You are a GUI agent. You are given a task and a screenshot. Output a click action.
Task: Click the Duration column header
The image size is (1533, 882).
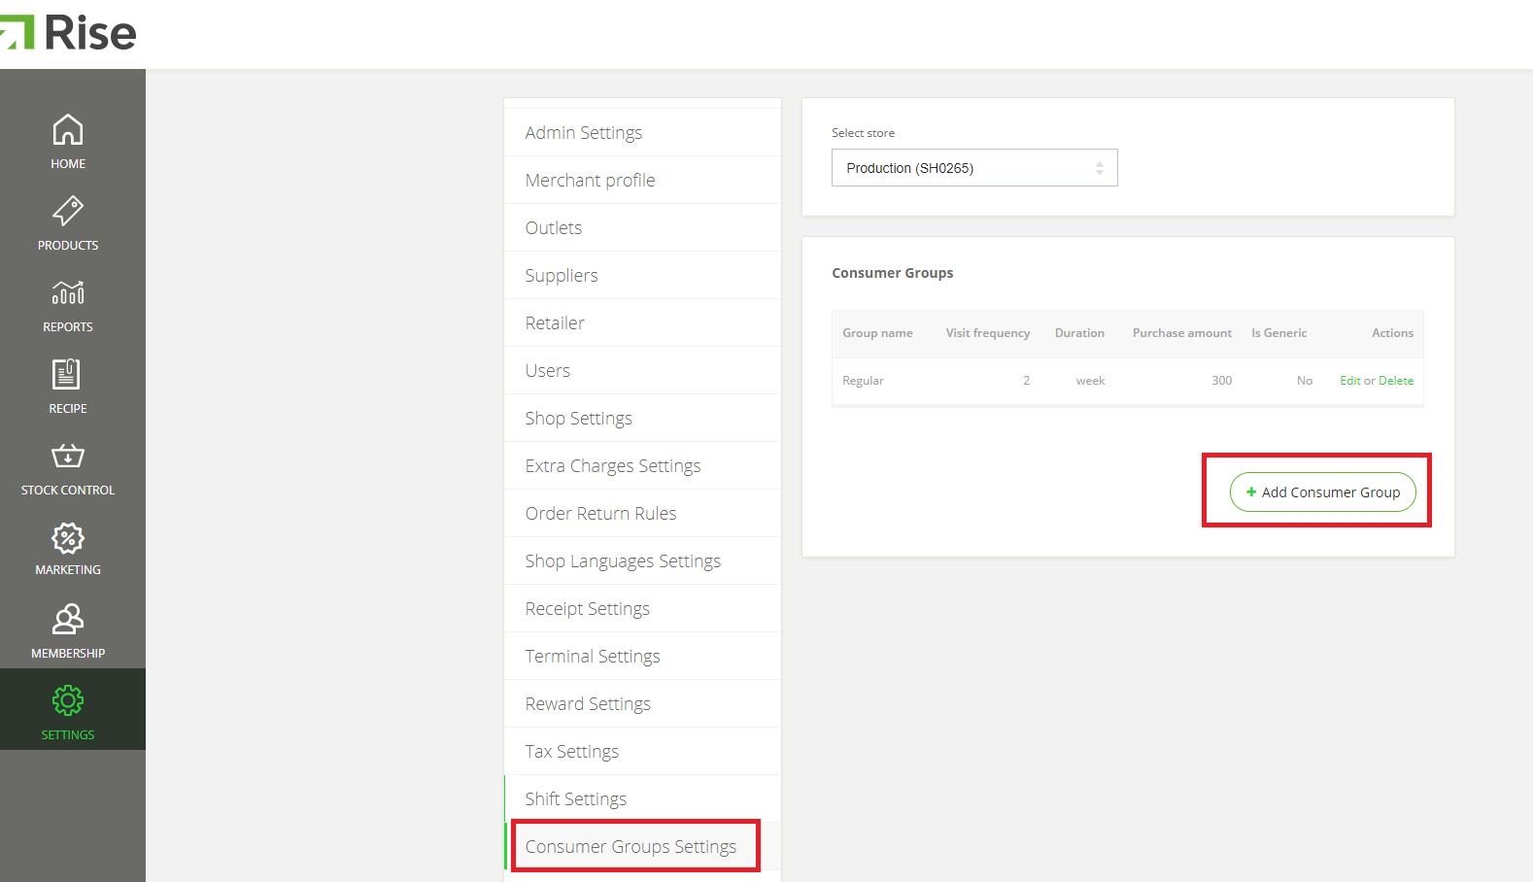click(1079, 333)
